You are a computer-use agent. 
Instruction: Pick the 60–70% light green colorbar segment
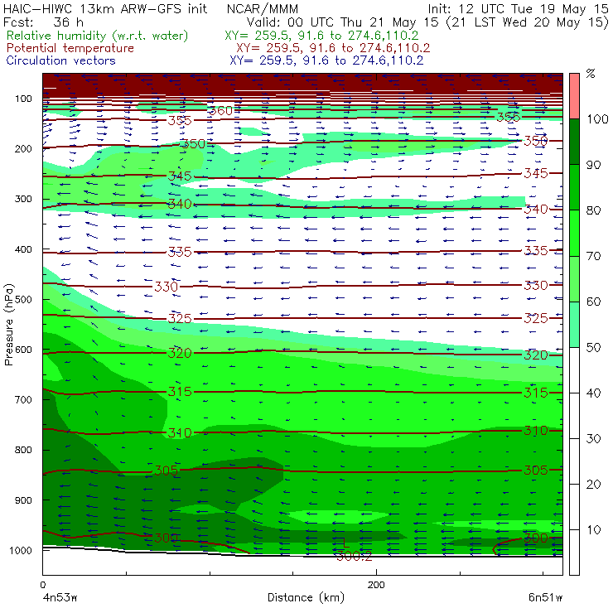[x=574, y=278]
